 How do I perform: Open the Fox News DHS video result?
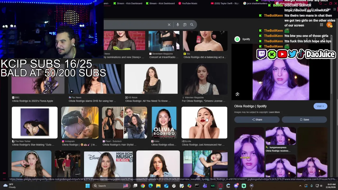95,79
